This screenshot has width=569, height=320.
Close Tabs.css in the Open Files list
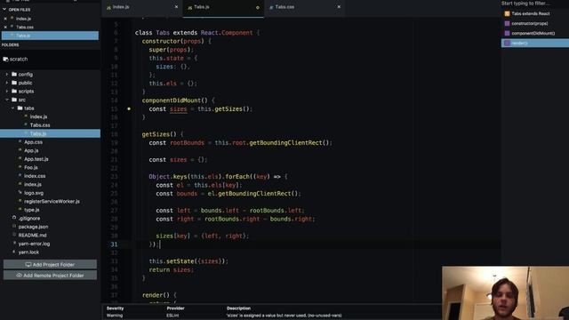click(x=5, y=28)
